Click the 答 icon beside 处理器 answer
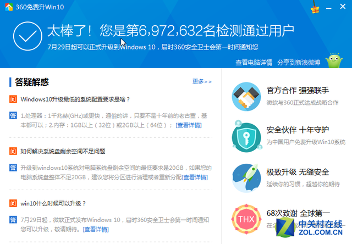Viewport: 352px width, 244px height. pyautogui.click(x=13, y=115)
